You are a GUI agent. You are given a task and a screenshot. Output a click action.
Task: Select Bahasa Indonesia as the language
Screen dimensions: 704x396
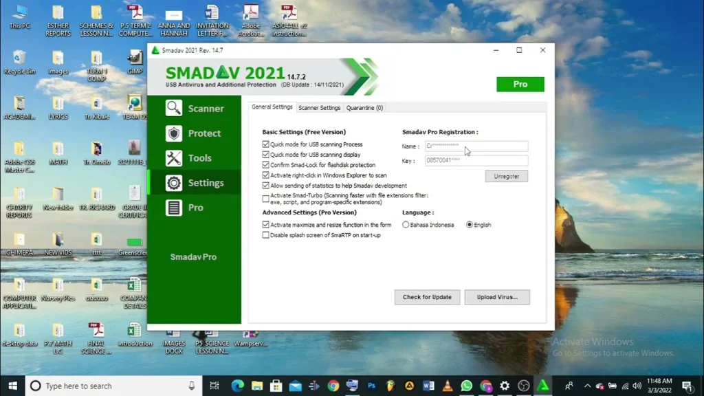(406, 225)
